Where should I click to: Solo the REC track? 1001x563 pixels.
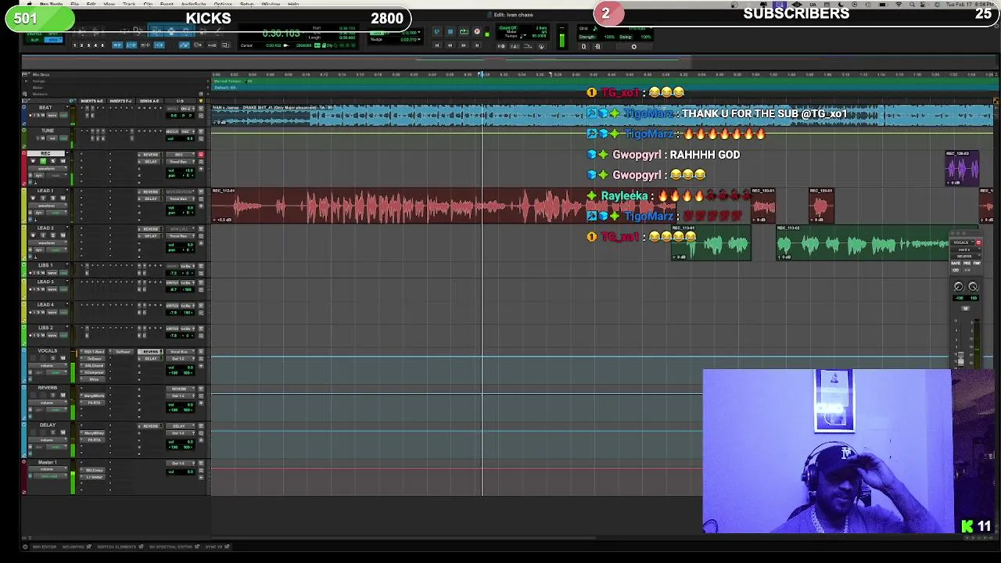pyautogui.click(x=52, y=161)
